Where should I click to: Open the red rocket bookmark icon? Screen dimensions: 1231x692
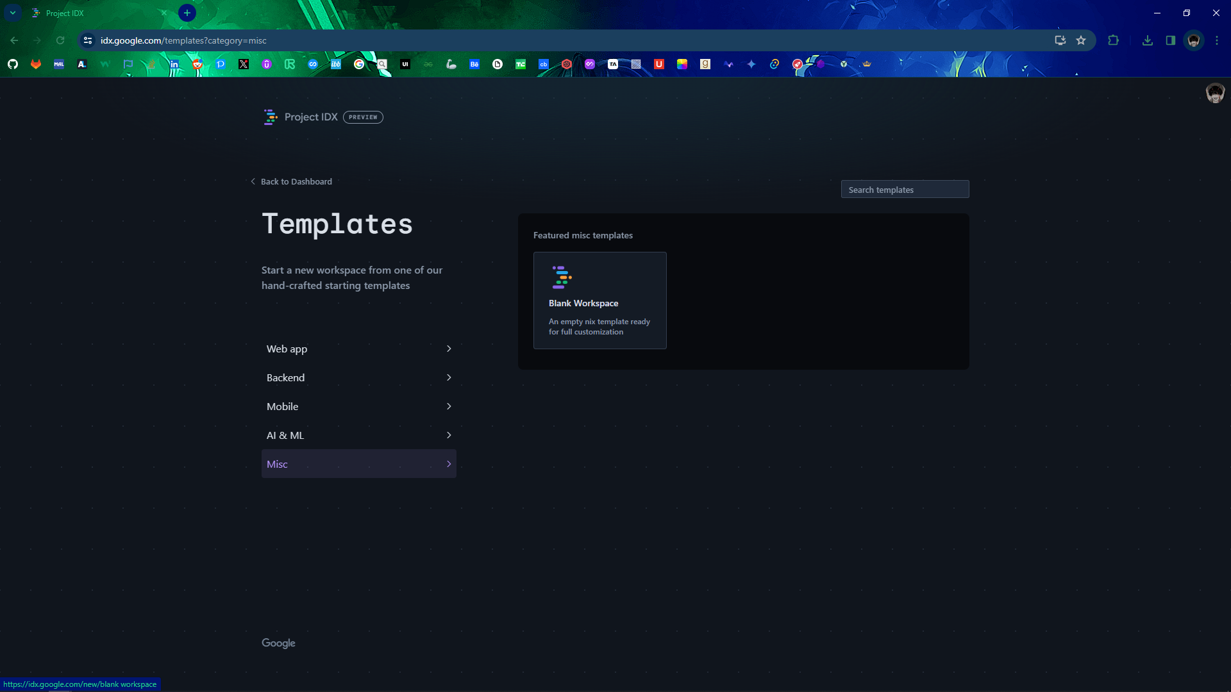[x=798, y=64]
